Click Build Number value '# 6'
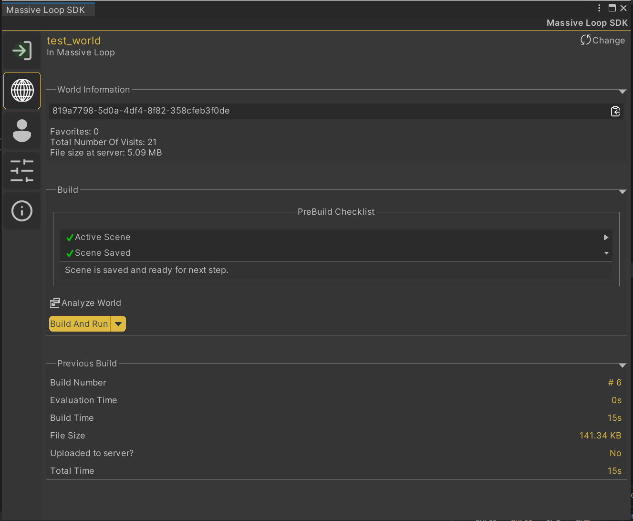This screenshot has height=521, width=633. pyautogui.click(x=615, y=383)
